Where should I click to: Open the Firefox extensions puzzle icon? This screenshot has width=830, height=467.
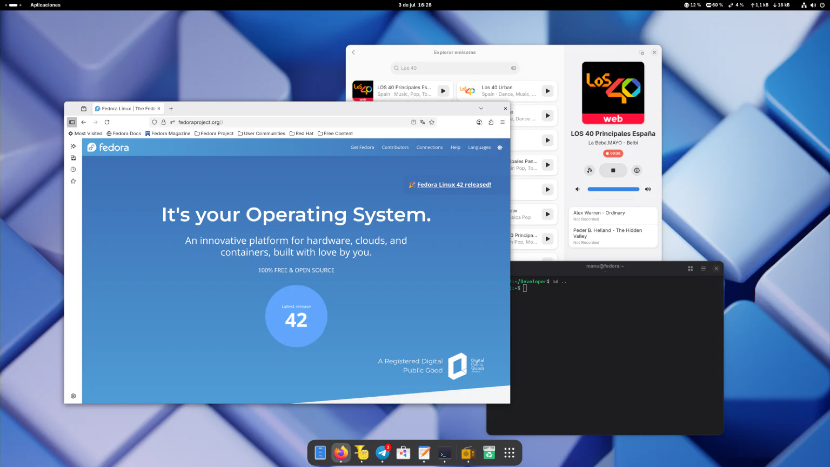coord(491,122)
